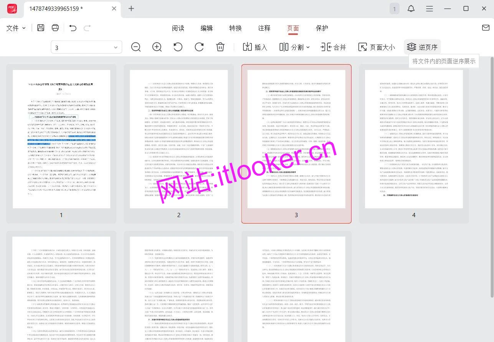Screen dimensions: 494x342
Task: Switch to the 编辑 tab
Action: tap(207, 28)
